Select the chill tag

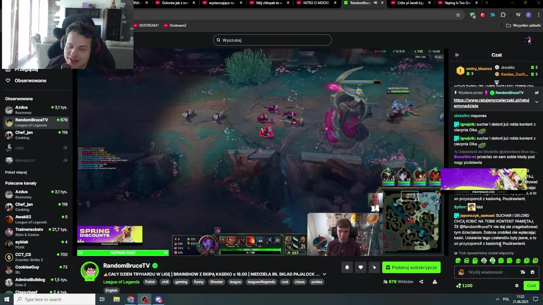coord(165,282)
